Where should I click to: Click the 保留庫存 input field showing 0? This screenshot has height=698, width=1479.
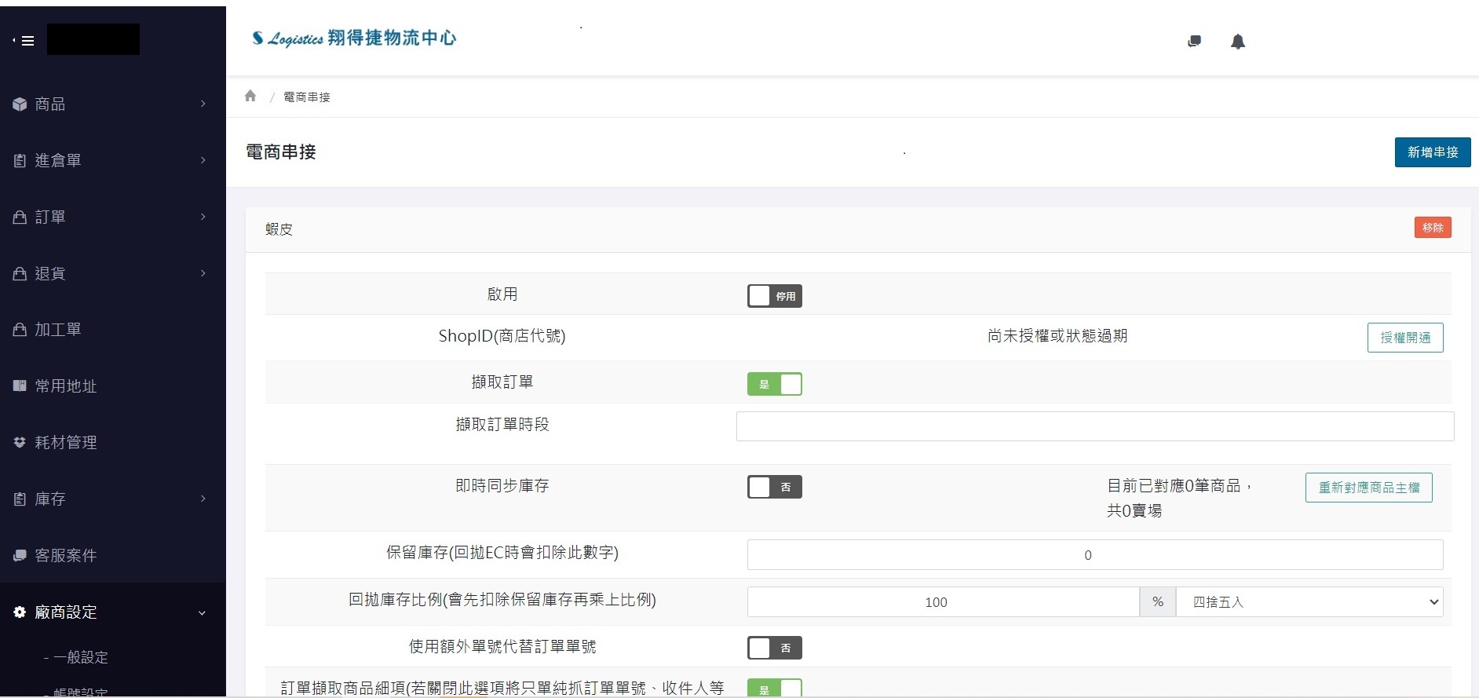[x=1095, y=555]
